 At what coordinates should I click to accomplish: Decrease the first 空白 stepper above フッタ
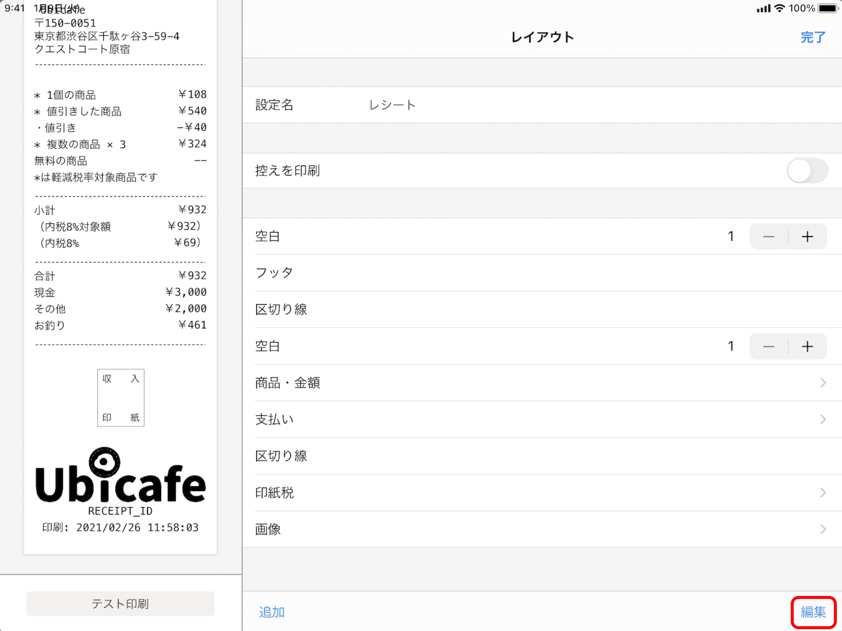(x=769, y=237)
